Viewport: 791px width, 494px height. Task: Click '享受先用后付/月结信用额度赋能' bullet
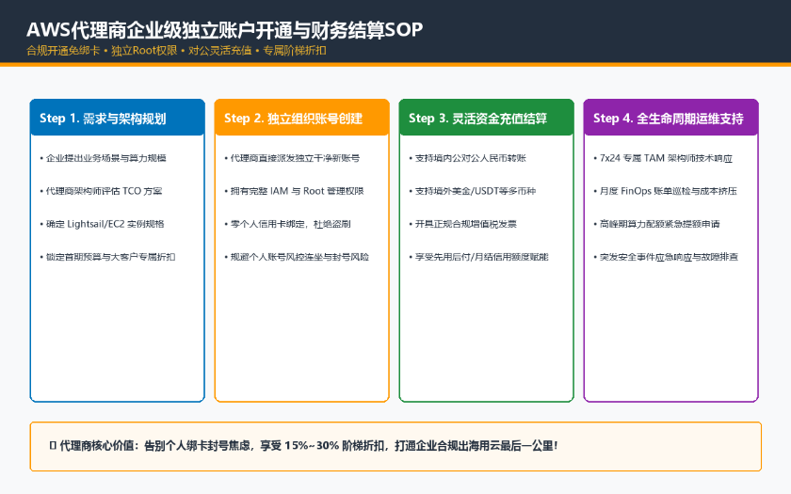coord(478,257)
